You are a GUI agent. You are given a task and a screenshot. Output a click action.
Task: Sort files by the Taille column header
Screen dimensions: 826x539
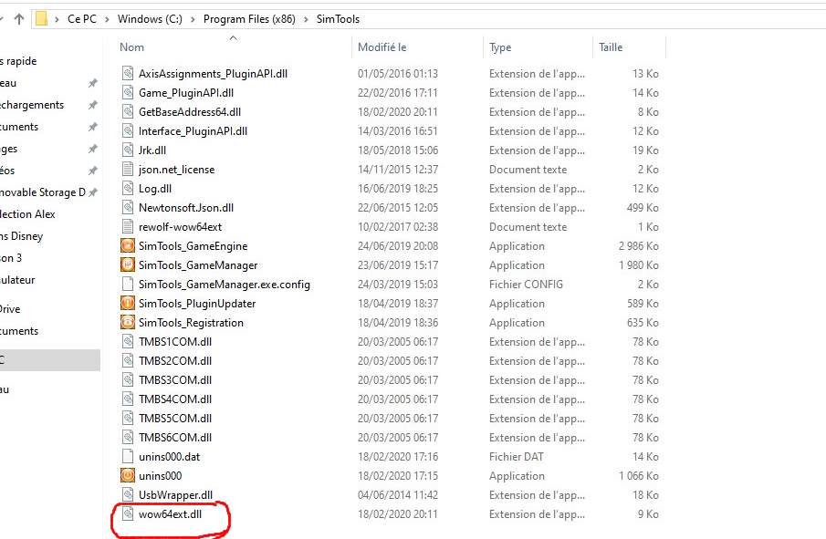611,47
